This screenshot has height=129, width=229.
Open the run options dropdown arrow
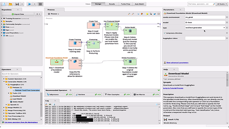coord(35,4)
